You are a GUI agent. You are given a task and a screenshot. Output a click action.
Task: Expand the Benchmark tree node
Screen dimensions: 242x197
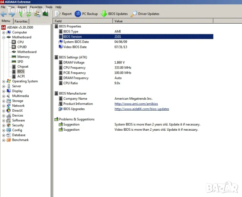pyautogui.click(x=4, y=140)
